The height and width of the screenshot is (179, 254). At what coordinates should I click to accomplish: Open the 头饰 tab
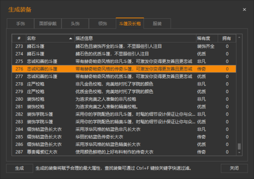coord(75,24)
